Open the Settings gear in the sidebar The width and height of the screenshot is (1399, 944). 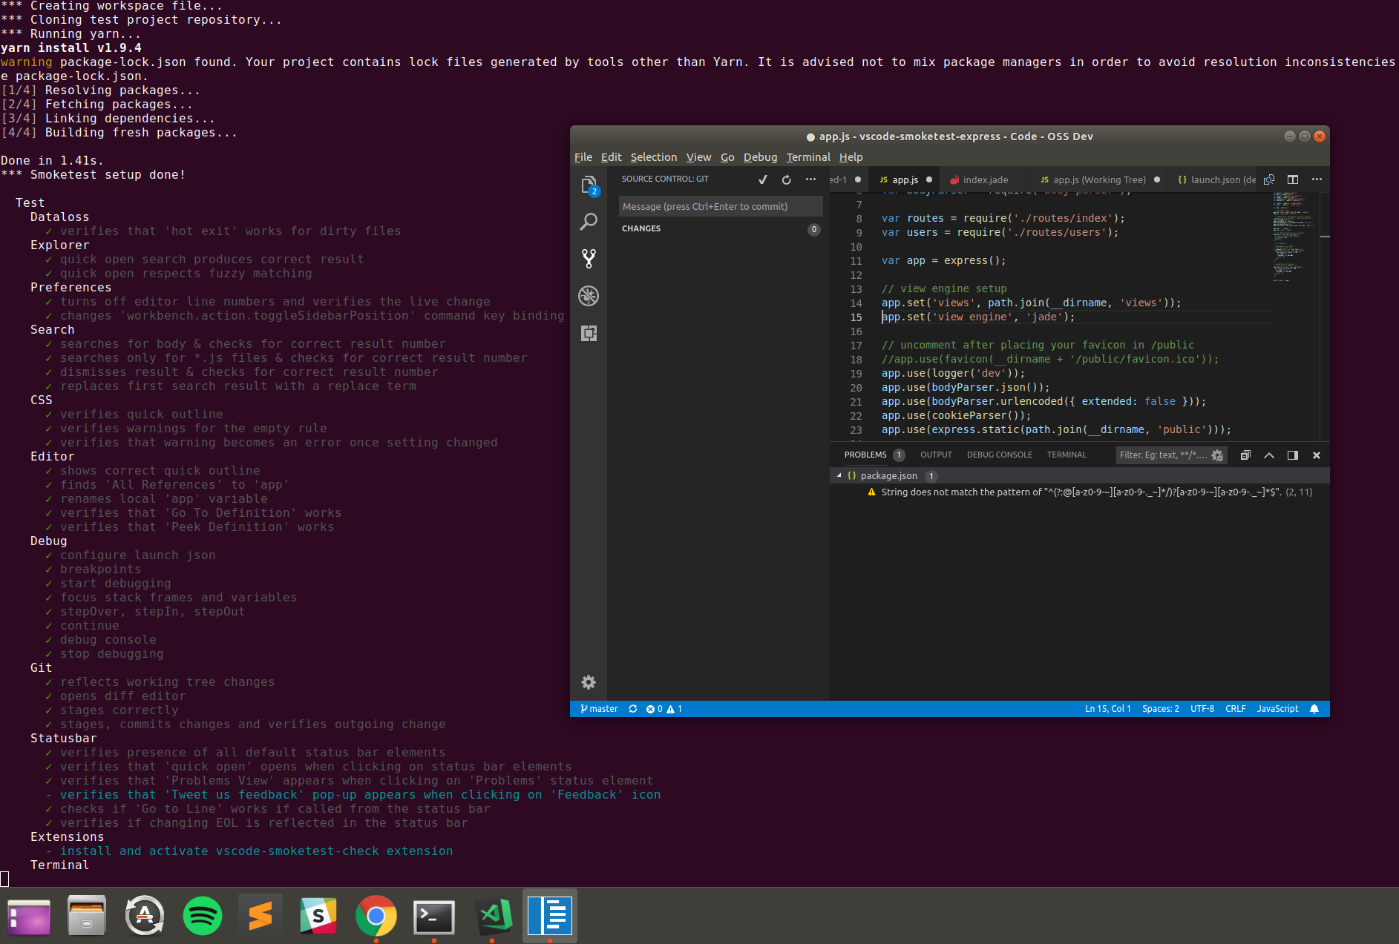coord(589,681)
